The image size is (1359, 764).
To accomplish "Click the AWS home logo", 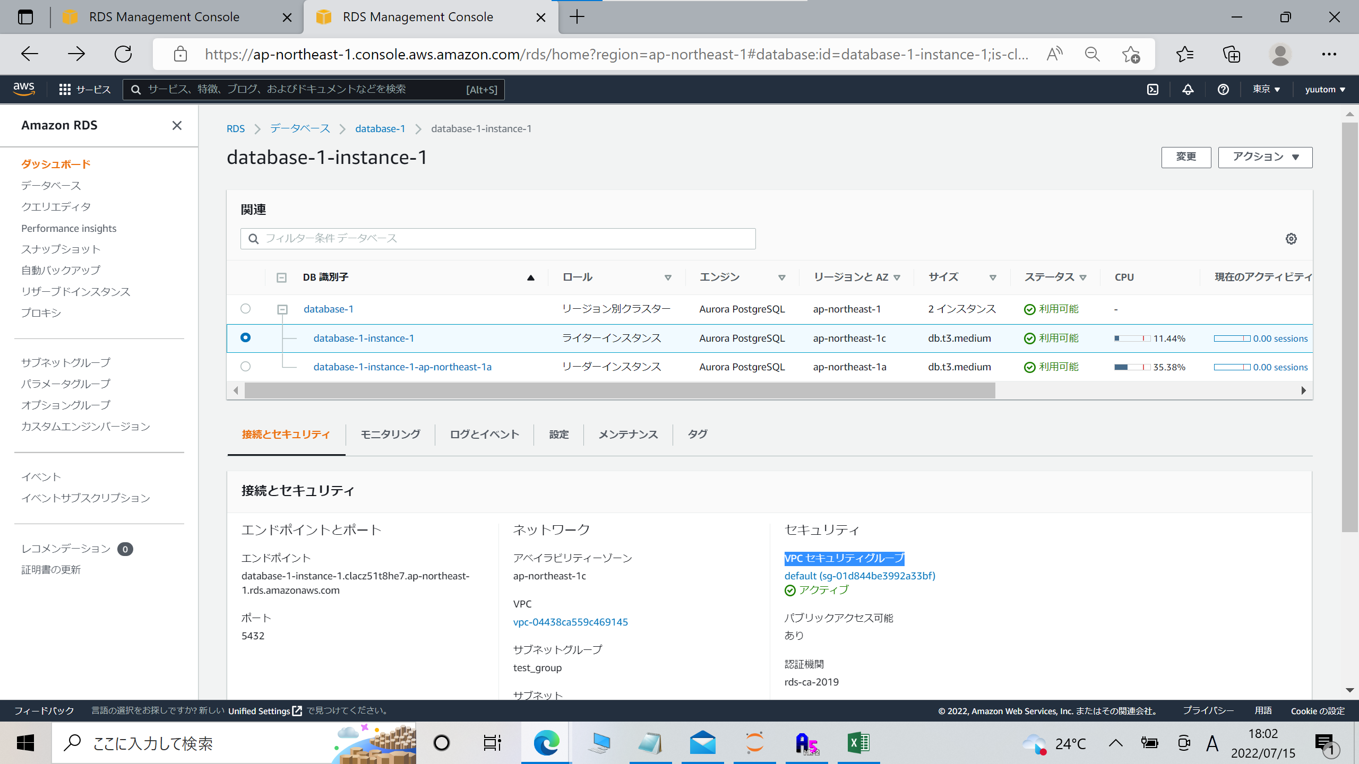I will pyautogui.click(x=23, y=89).
